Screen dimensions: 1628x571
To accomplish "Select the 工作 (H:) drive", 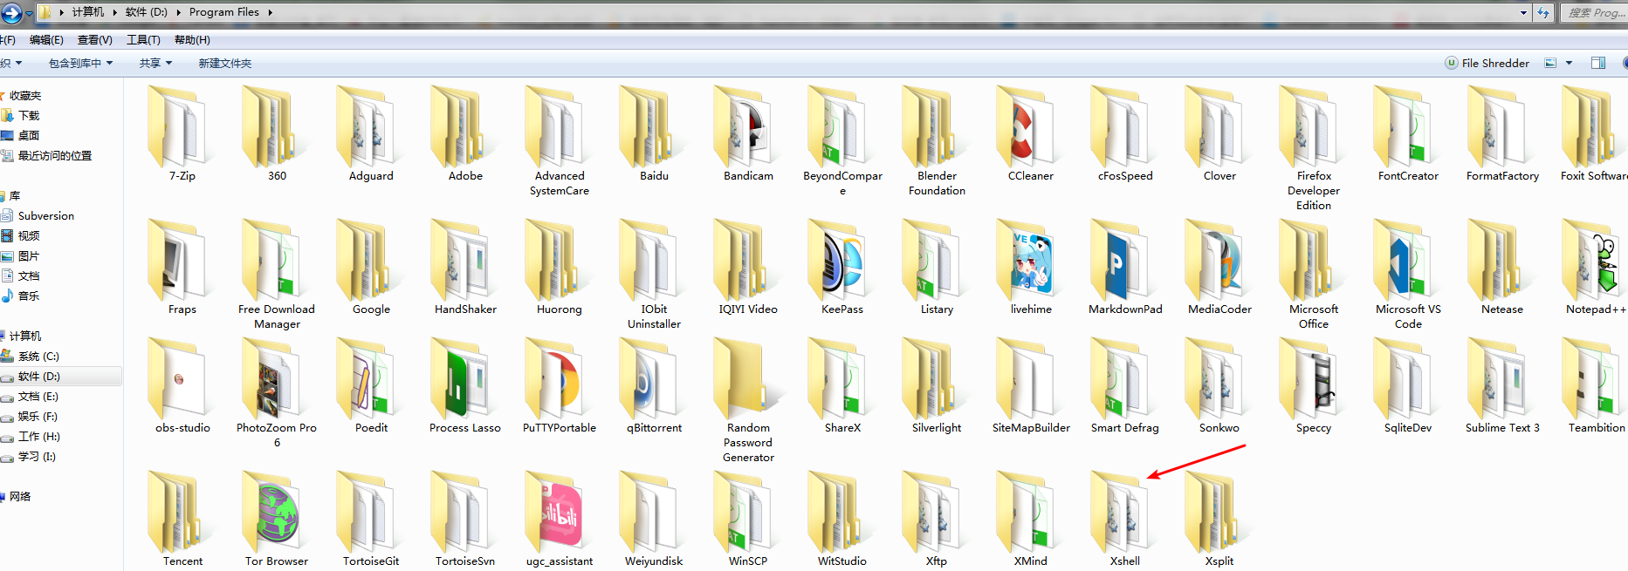I will (x=38, y=437).
